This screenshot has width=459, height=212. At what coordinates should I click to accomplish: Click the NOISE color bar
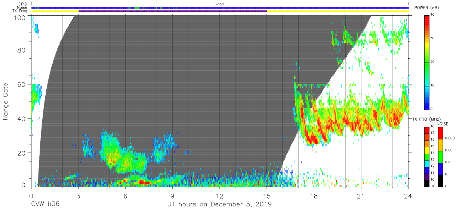440,156
